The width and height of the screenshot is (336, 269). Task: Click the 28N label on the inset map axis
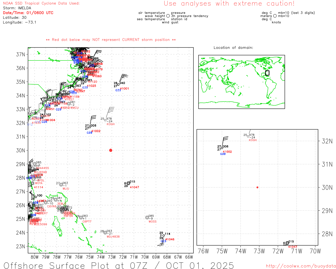[x=327, y=234]
